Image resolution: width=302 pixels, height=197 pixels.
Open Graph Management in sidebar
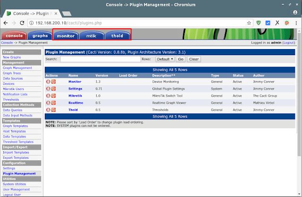point(17,68)
